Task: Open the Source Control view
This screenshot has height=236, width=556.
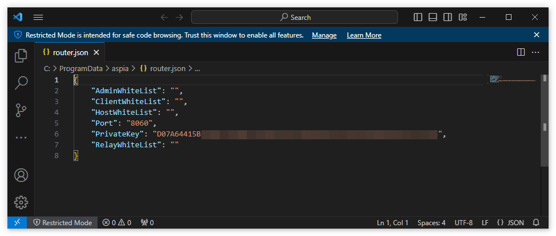Action: [21, 110]
